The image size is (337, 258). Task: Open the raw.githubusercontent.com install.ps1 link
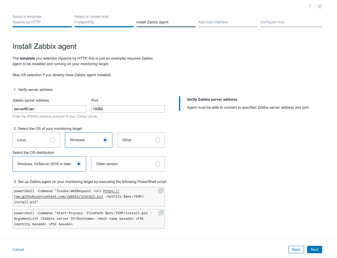pos(59,196)
